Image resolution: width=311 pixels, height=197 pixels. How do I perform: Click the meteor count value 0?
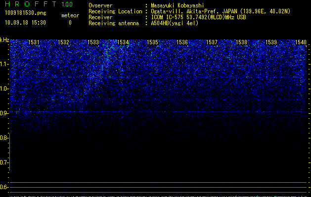(70, 23)
